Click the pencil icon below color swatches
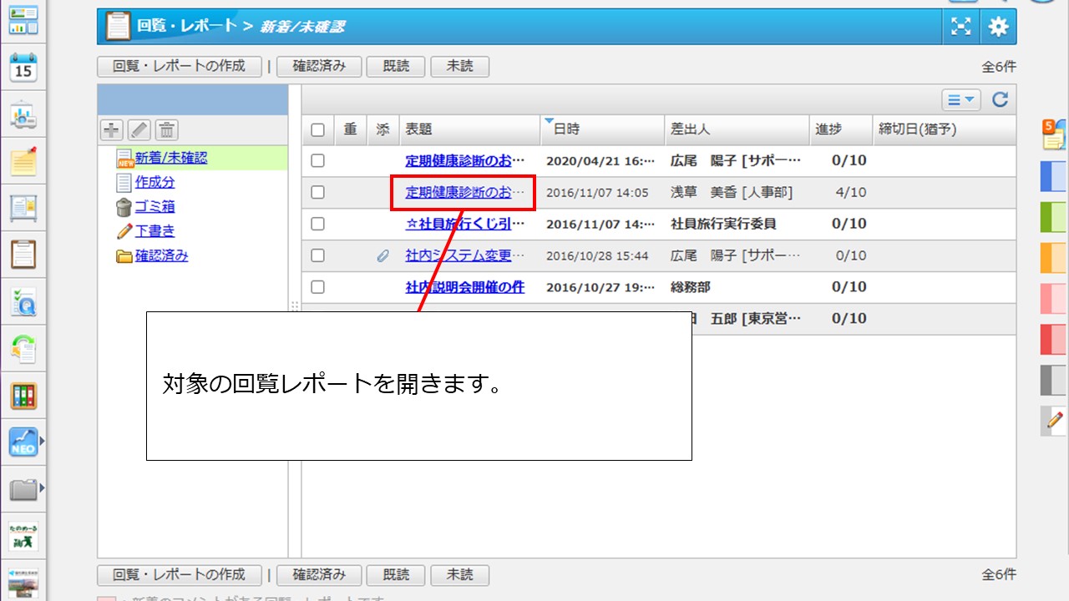 [1055, 420]
